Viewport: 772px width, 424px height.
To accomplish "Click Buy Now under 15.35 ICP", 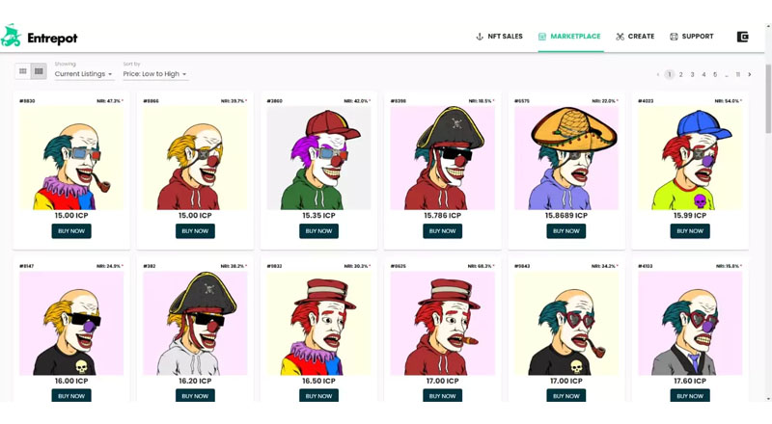I will pos(318,230).
